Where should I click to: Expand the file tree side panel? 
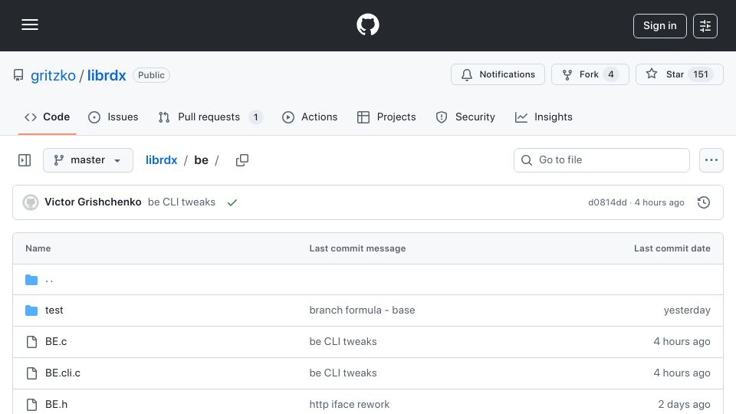25,160
